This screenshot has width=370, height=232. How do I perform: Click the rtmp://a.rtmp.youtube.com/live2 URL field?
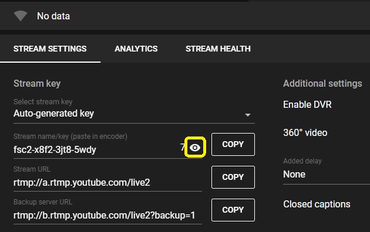[107, 183]
